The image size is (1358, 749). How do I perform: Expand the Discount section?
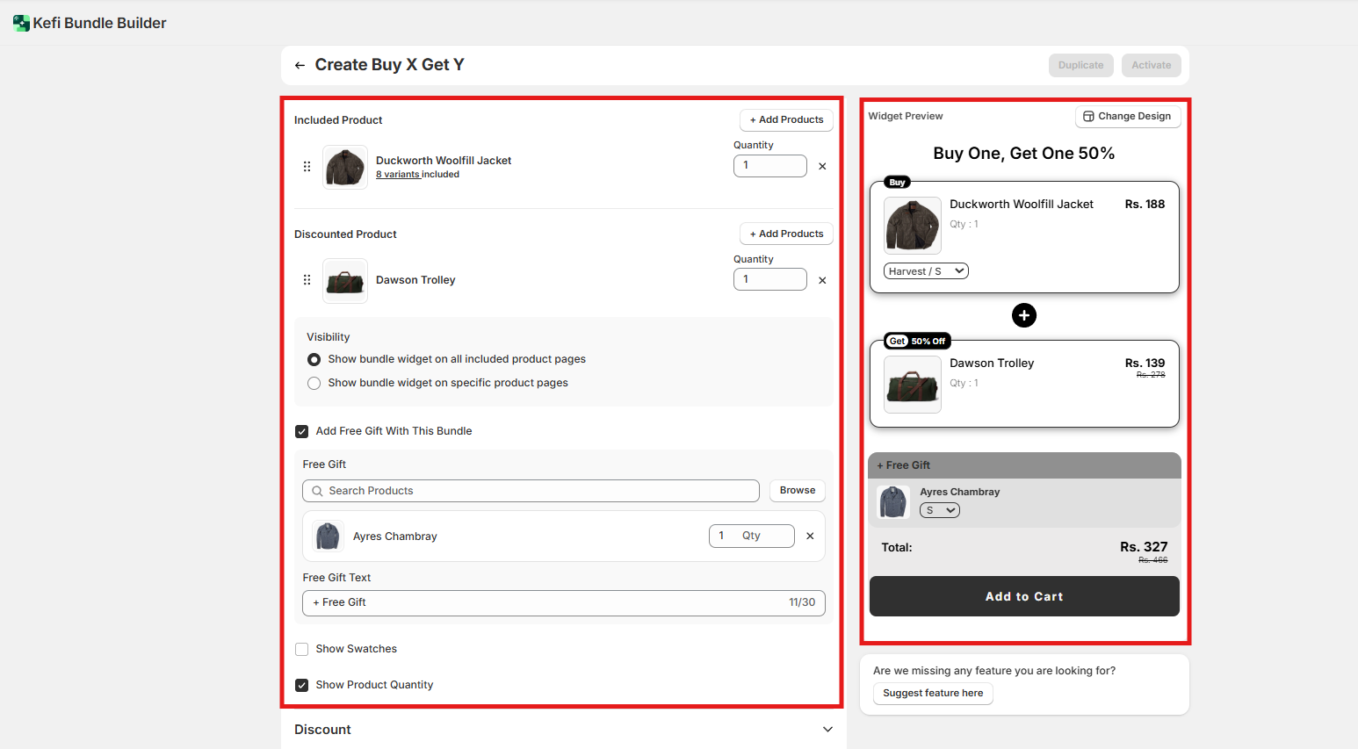(x=827, y=730)
